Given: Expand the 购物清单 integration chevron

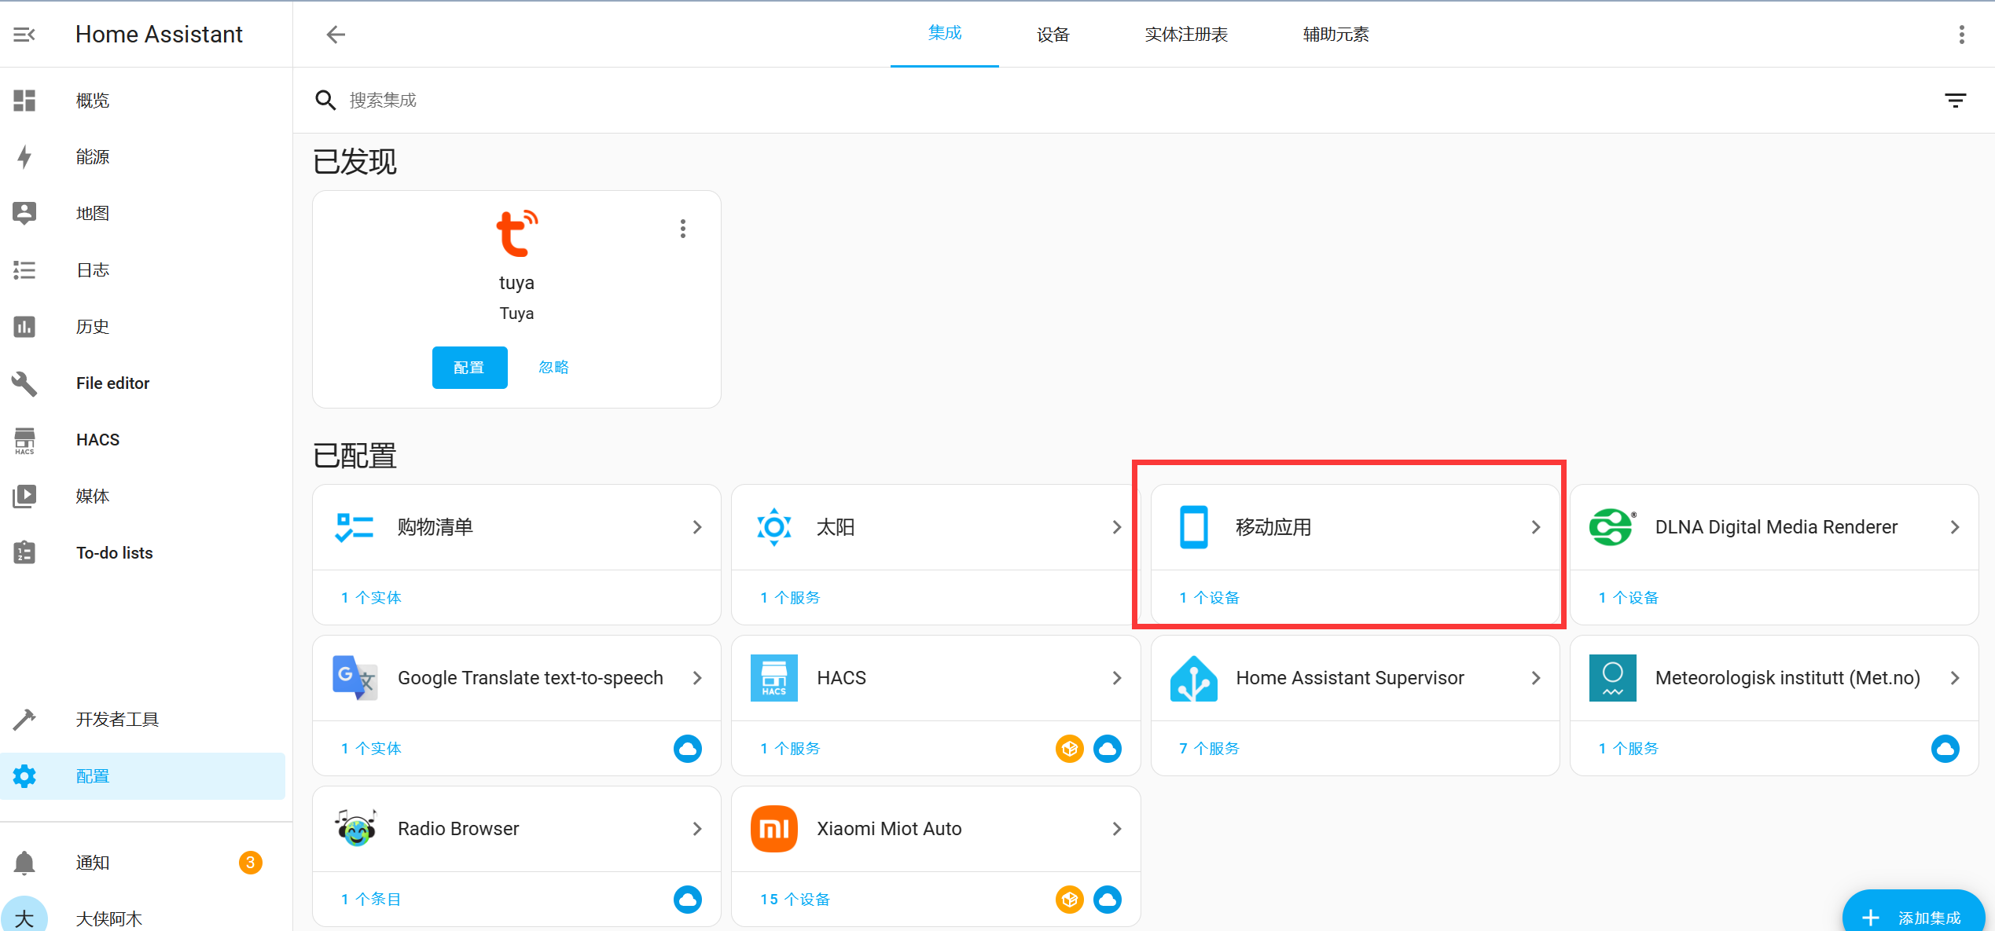Looking at the screenshot, I should pyautogui.click(x=697, y=527).
